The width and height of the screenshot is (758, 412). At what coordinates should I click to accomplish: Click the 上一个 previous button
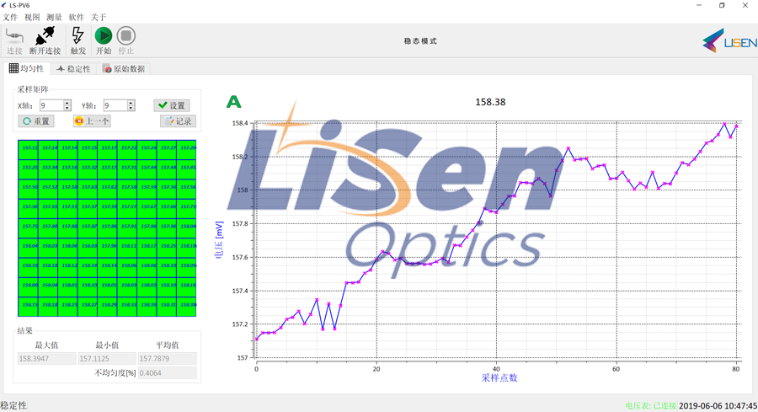(x=92, y=121)
